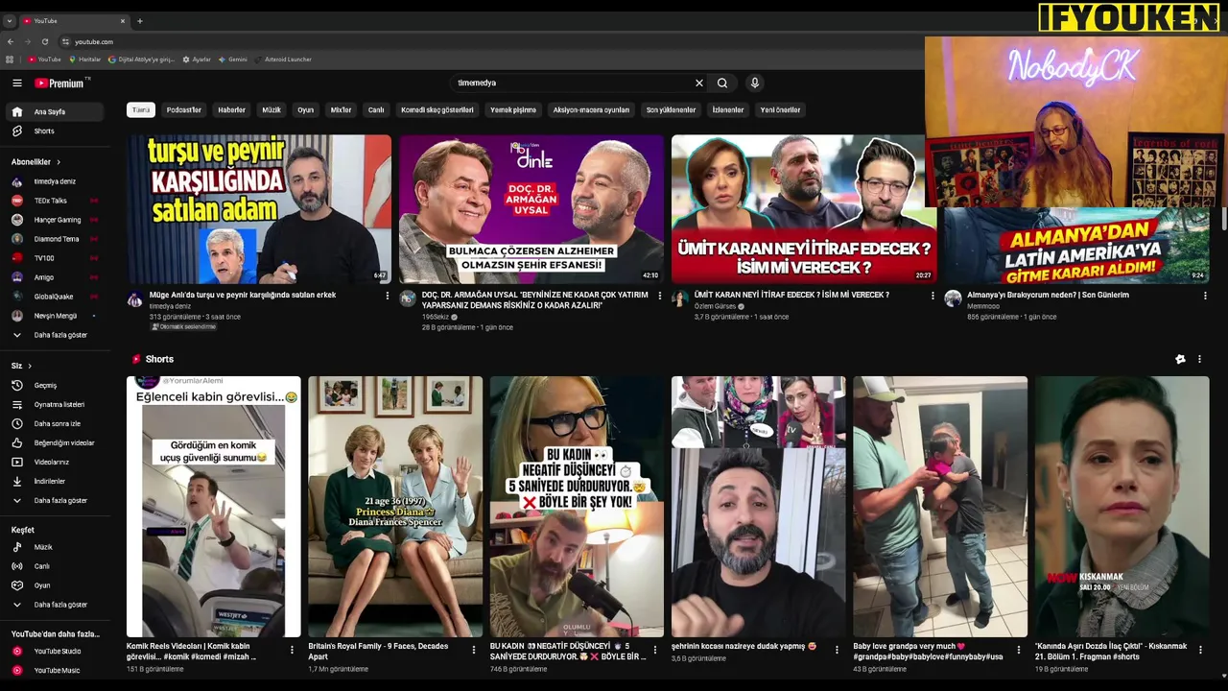This screenshot has height=691, width=1228.
Task: Select the Yeni öneriler chip
Action: [780, 110]
